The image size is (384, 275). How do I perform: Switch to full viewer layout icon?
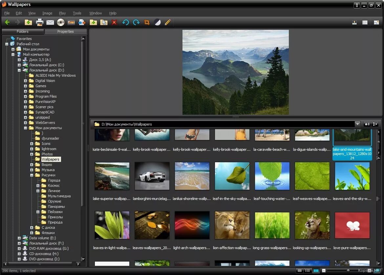pyautogui.click(x=376, y=23)
